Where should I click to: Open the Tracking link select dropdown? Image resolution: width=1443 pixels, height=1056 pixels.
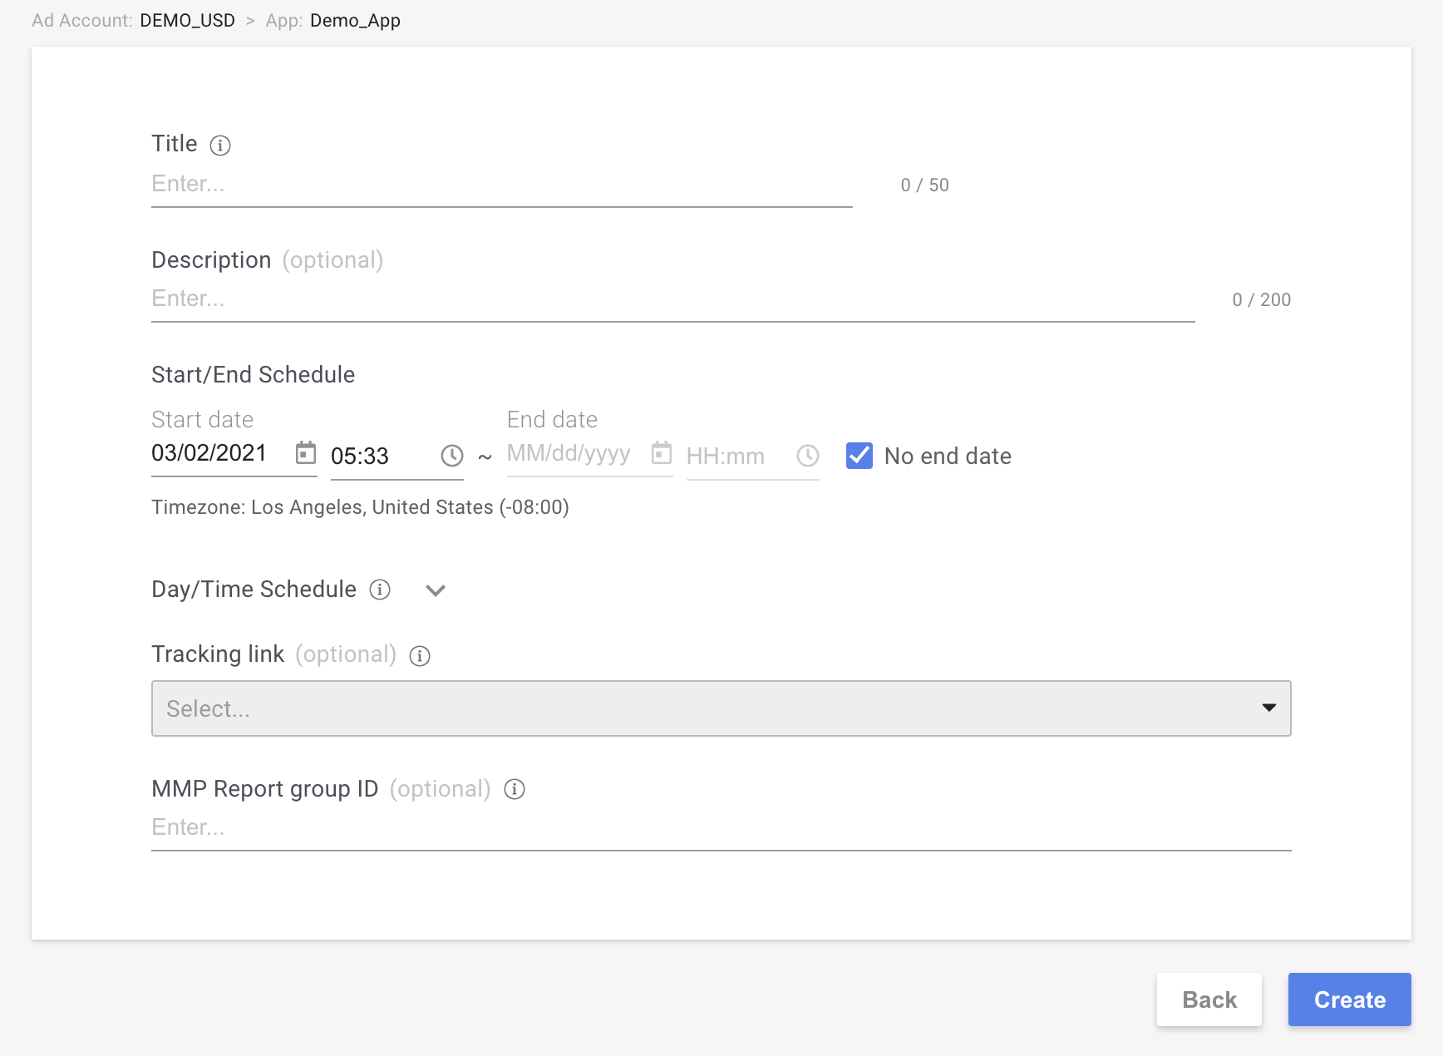(707, 708)
